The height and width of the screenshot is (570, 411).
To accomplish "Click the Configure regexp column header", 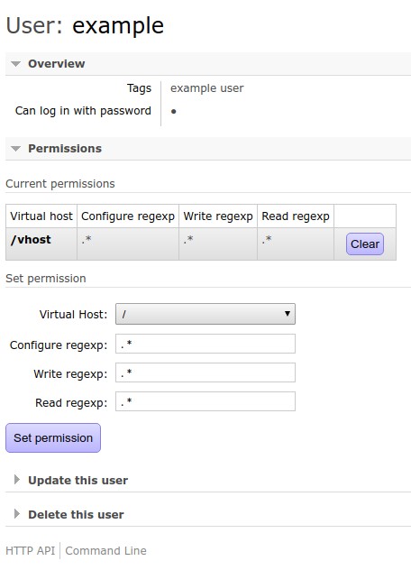I will (128, 216).
